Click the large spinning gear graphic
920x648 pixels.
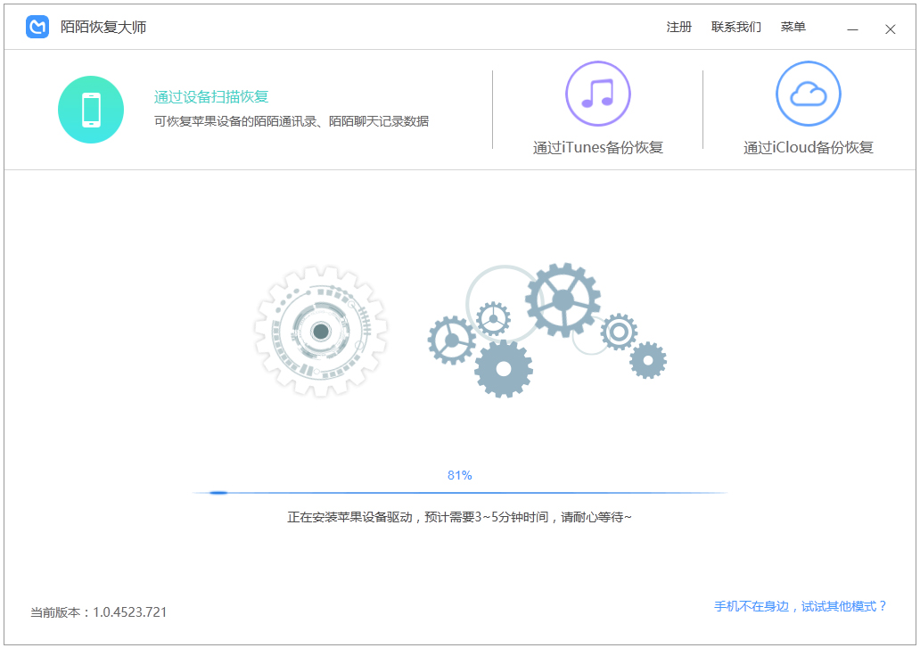click(321, 332)
